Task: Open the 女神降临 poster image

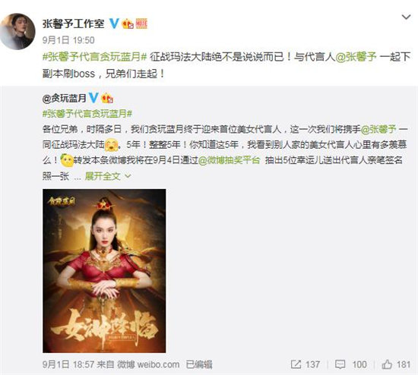Action: [x=104, y=271]
